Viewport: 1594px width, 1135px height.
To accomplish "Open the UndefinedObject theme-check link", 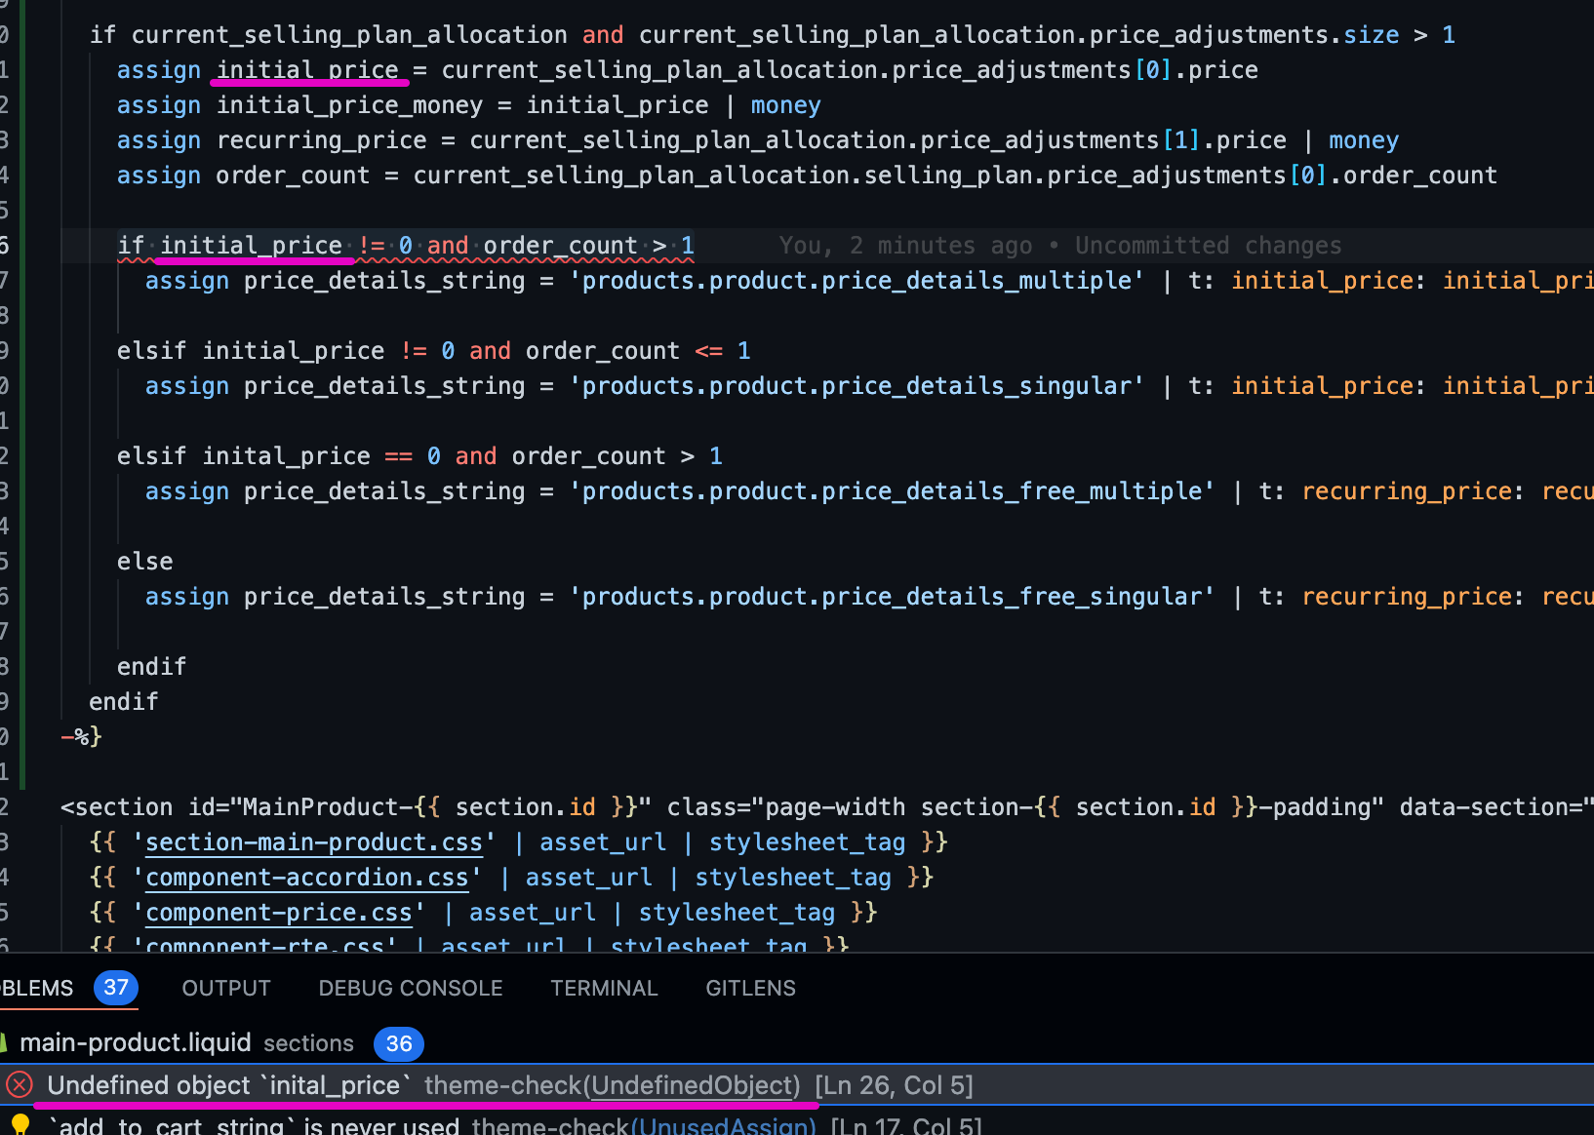I will 694,1085.
